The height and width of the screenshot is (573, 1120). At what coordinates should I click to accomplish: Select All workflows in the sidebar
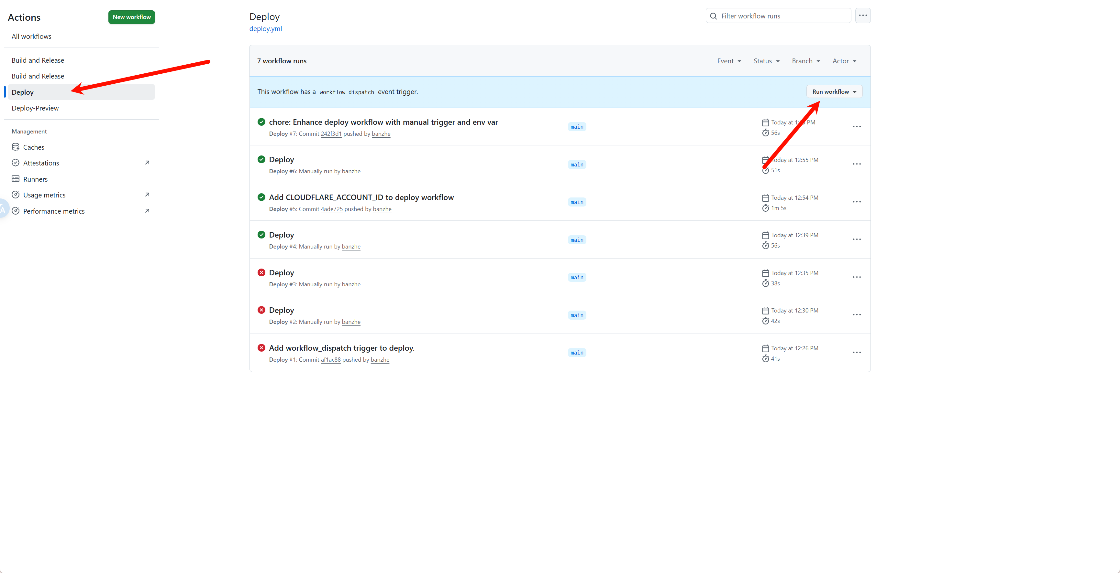coord(31,36)
